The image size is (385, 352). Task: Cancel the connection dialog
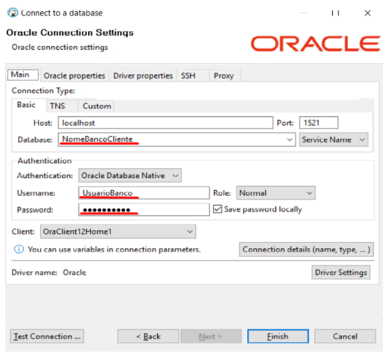[x=345, y=337]
